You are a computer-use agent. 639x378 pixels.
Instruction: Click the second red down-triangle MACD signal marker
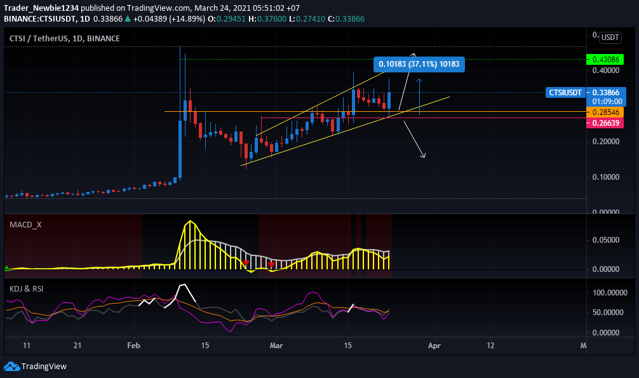271,265
